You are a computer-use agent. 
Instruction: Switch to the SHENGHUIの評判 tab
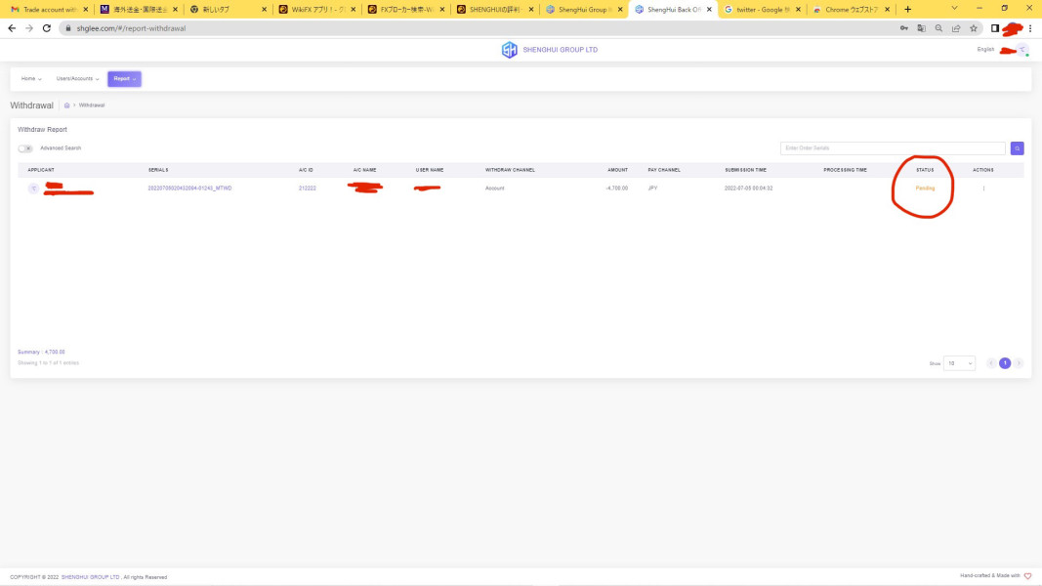click(496, 10)
